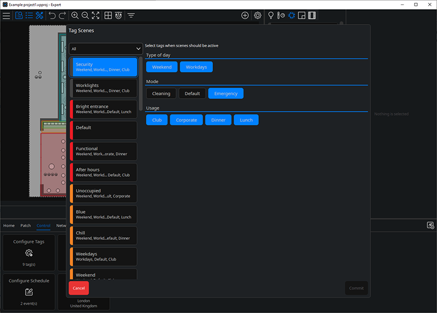Image resolution: width=437 pixels, height=313 pixels.
Task: Open Configure Schedule tile
Action: (x=29, y=292)
